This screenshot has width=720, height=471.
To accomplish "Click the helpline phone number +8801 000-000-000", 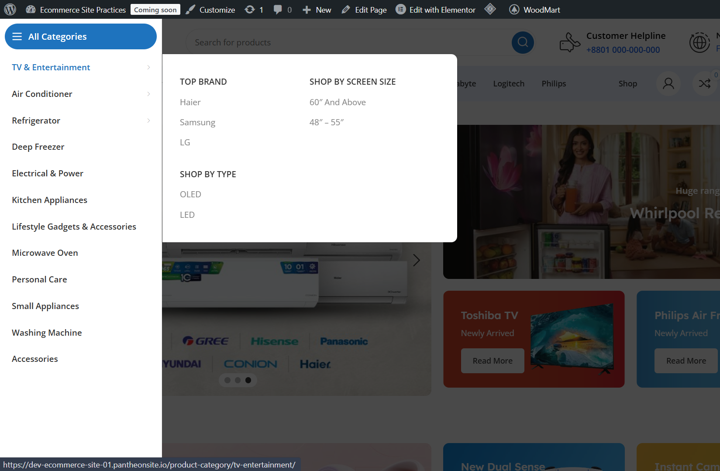I will point(623,50).
